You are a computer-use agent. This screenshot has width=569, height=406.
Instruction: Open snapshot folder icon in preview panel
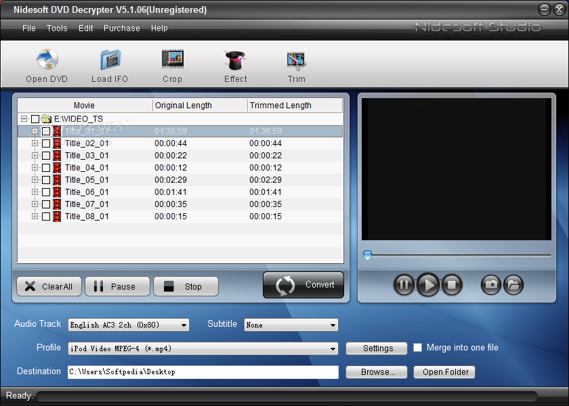[x=513, y=285]
